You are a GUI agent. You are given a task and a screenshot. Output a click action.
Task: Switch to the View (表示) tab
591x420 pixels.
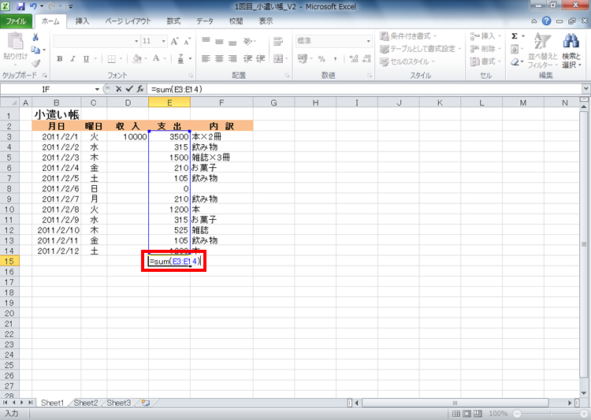tap(266, 21)
